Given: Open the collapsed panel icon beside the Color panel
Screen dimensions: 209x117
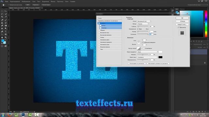Looking at the screenshot, I should coord(173,11).
